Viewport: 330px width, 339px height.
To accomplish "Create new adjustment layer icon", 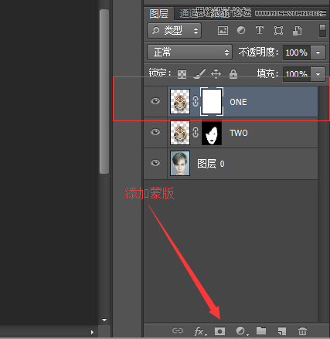I will point(242,331).
